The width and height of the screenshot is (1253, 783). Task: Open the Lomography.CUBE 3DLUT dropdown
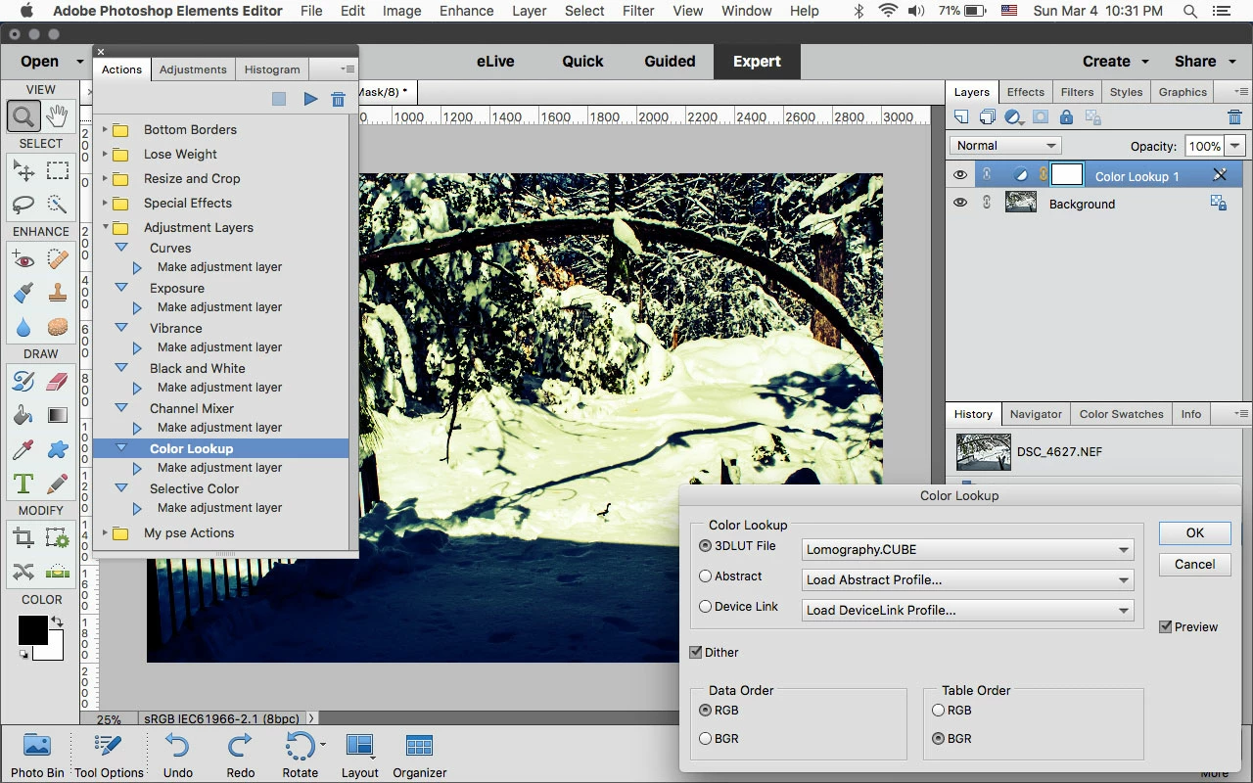pyautogui.click(x=967, y=550)
